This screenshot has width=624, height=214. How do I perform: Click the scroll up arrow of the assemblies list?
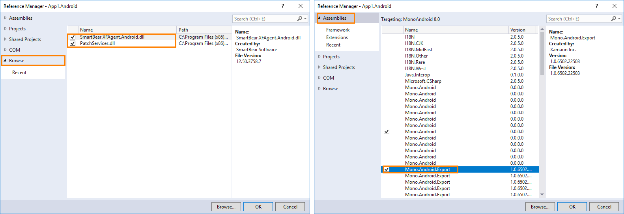[542, 29]
